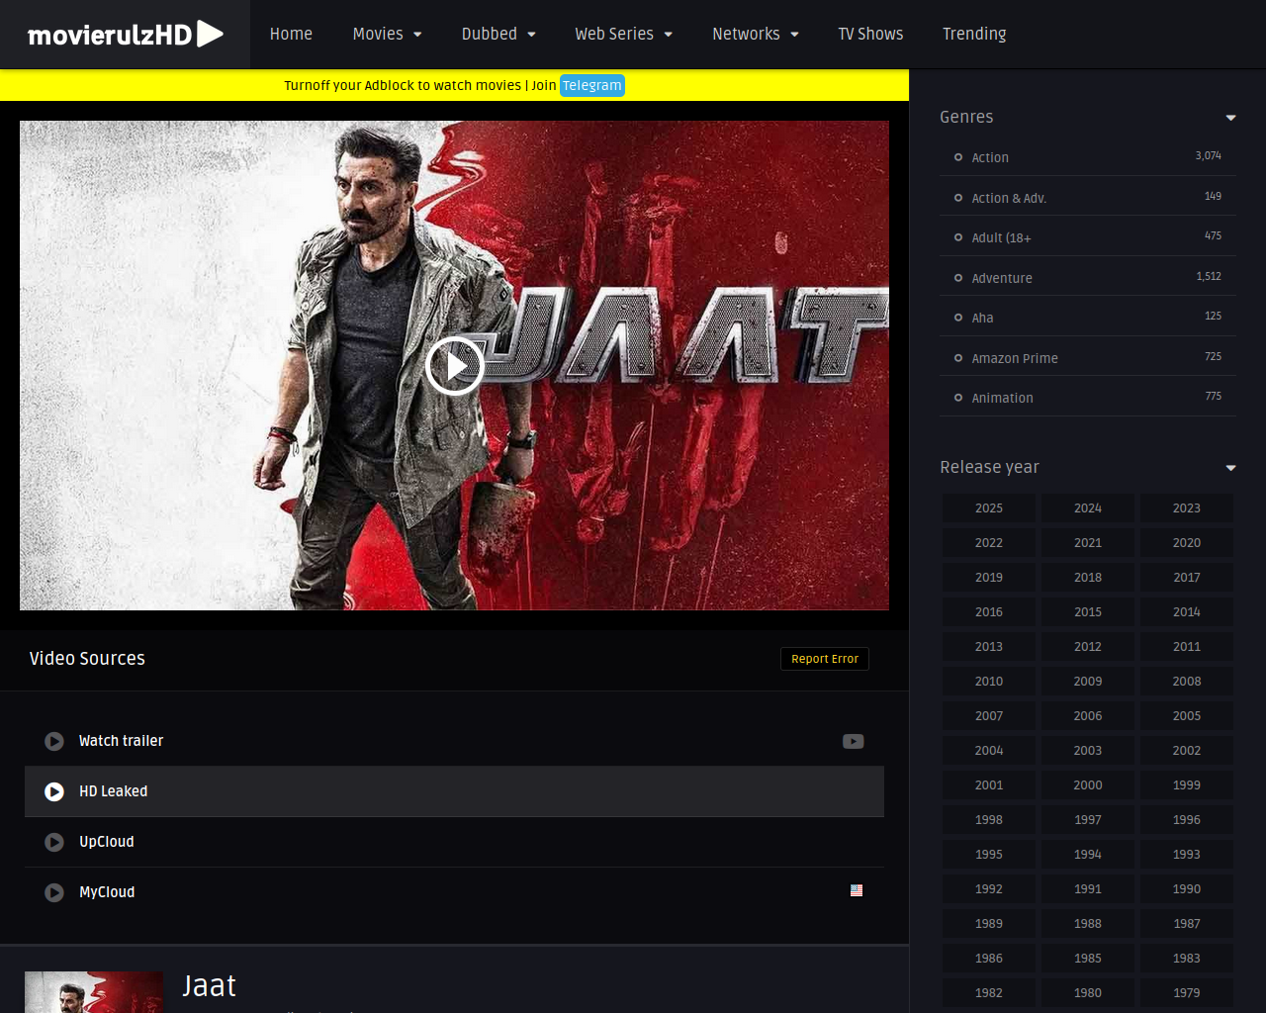1266x1013 pixels.
Task: Play the Jaat video
Action: (454, 366)
